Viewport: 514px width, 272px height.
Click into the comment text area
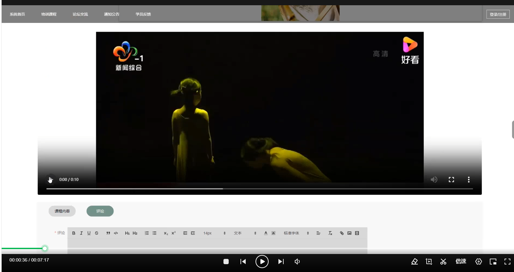tap(217, 246)
